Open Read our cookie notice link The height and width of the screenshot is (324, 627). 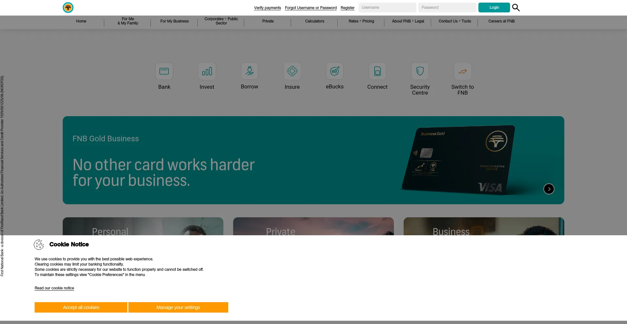click(x=54, y=288)
